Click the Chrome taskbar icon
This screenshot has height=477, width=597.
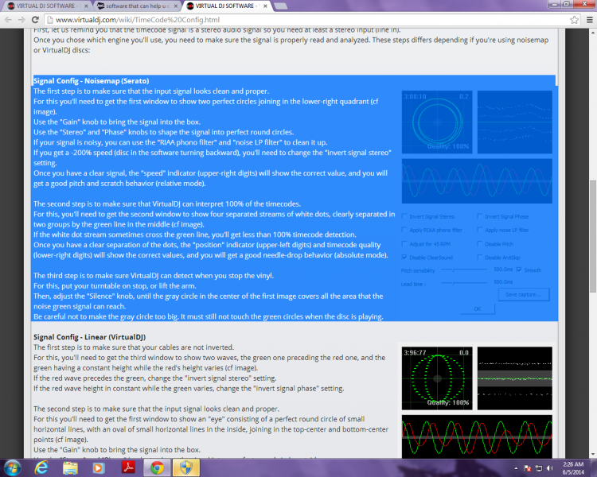[157, 468]
